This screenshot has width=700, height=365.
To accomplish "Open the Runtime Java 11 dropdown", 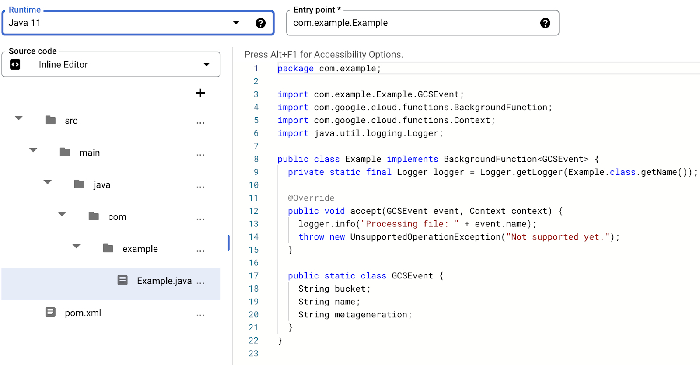I will point(236,23).
